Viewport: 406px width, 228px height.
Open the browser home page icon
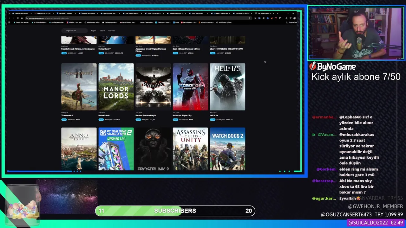(22, 18)
